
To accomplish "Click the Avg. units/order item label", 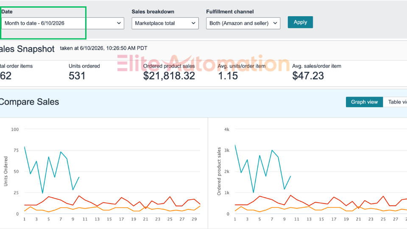I will (x=242, y=66).
